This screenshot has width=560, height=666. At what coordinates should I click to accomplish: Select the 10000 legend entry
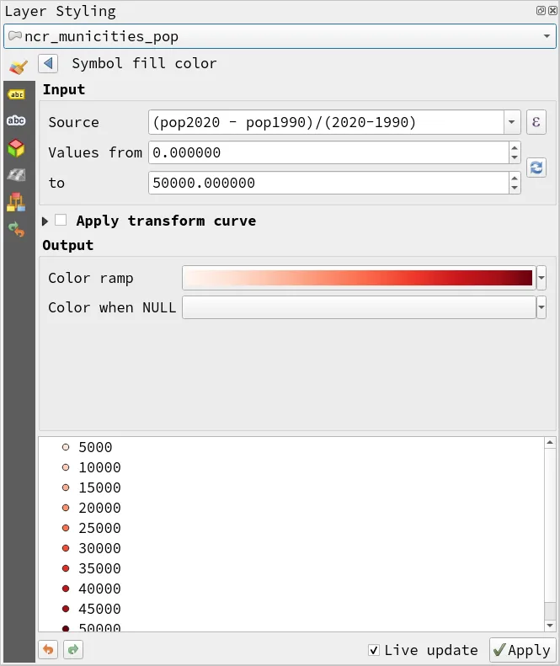point(99,467)
